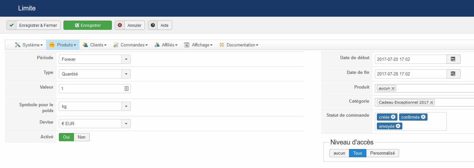This screenshot has width=474, height=168.
Task: Remove 'Cadeau Exceptionnel 2017' category tag
Action: (x=431, y=102)
